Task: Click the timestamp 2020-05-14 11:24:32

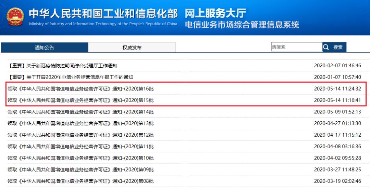Action: (337, 89)
